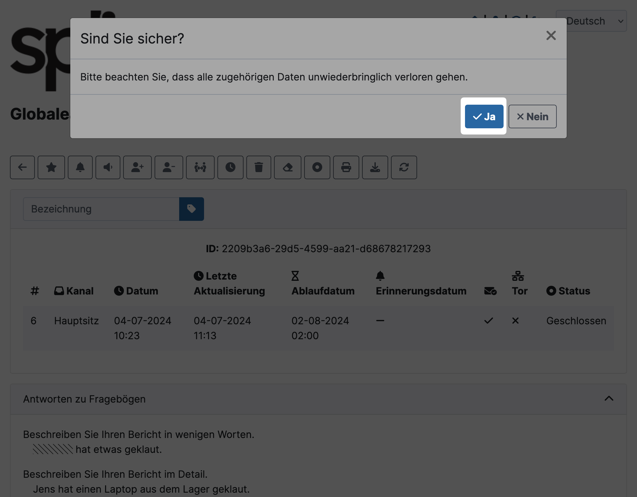This screenshot has height=497, width=637.
Task: Click the '#' column header
Action: 35,291
